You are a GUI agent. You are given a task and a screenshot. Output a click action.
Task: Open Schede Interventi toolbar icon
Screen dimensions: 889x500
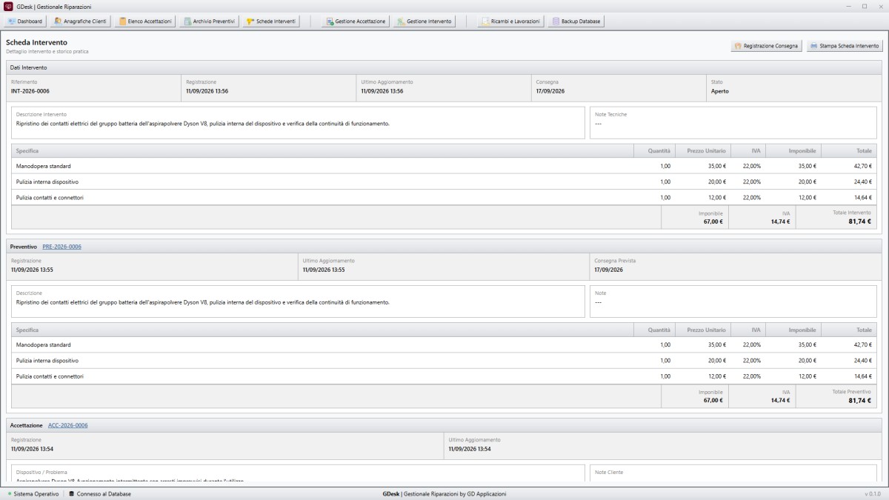click(250, 21)
